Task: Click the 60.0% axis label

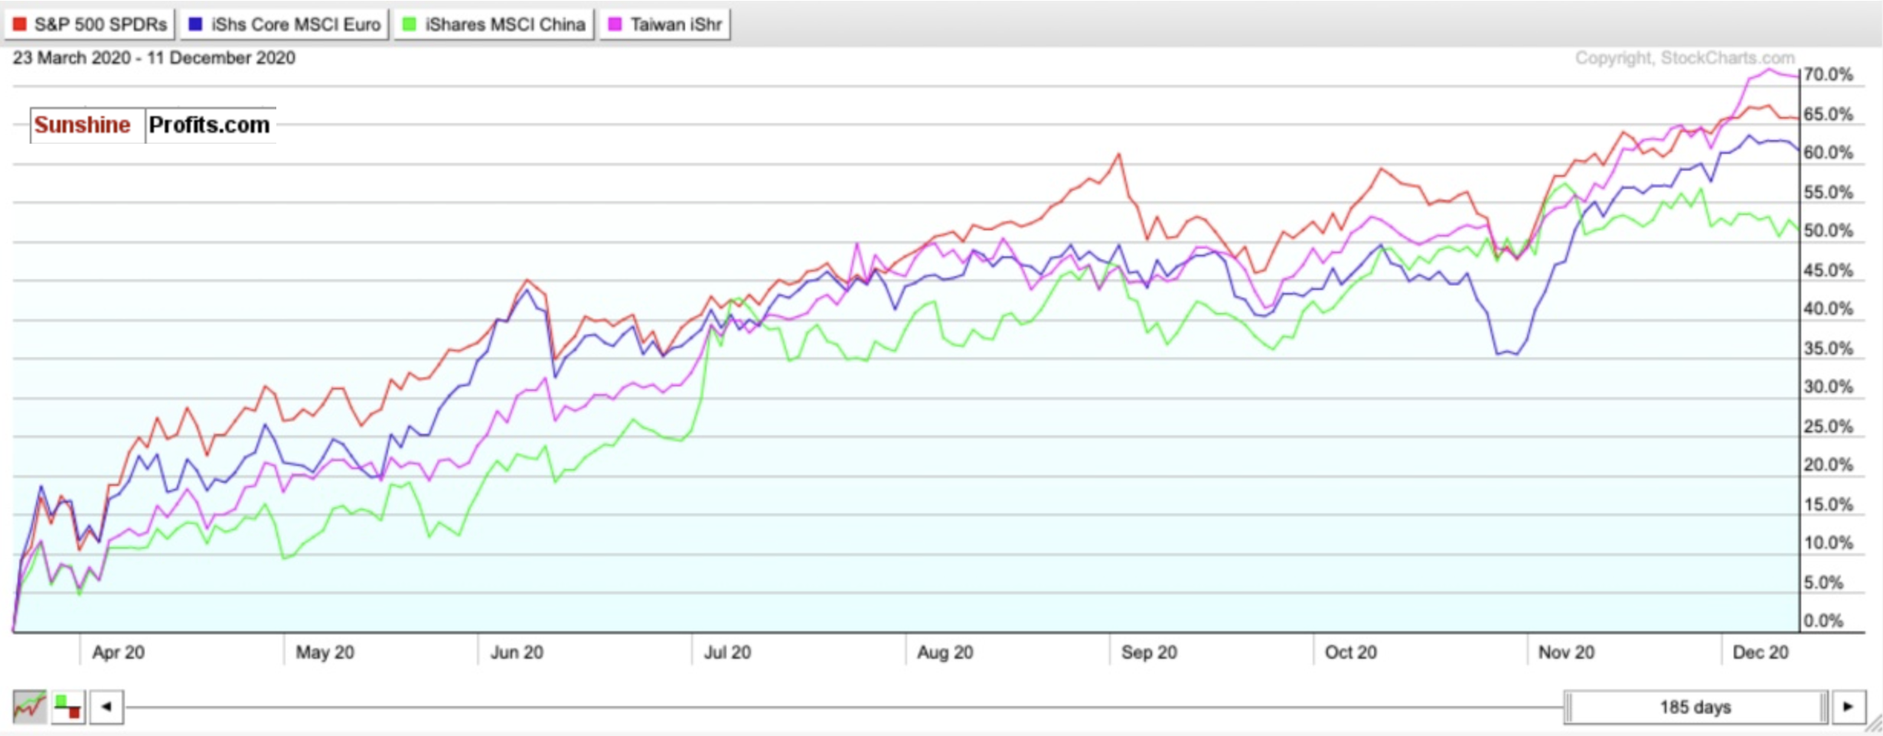Action: 1828,152
